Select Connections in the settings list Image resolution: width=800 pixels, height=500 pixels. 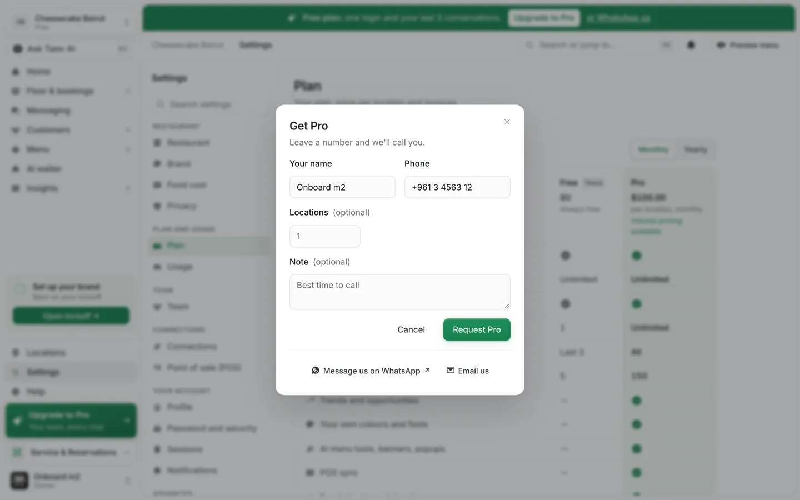(210, 347)
